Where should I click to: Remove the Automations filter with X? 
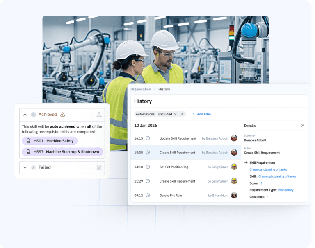(x=183, y=114)
